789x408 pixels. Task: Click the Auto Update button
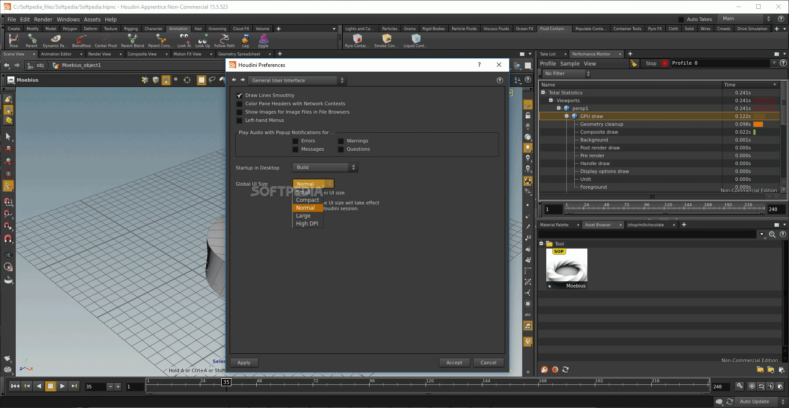pyautogui.click(x=754, y=401)
